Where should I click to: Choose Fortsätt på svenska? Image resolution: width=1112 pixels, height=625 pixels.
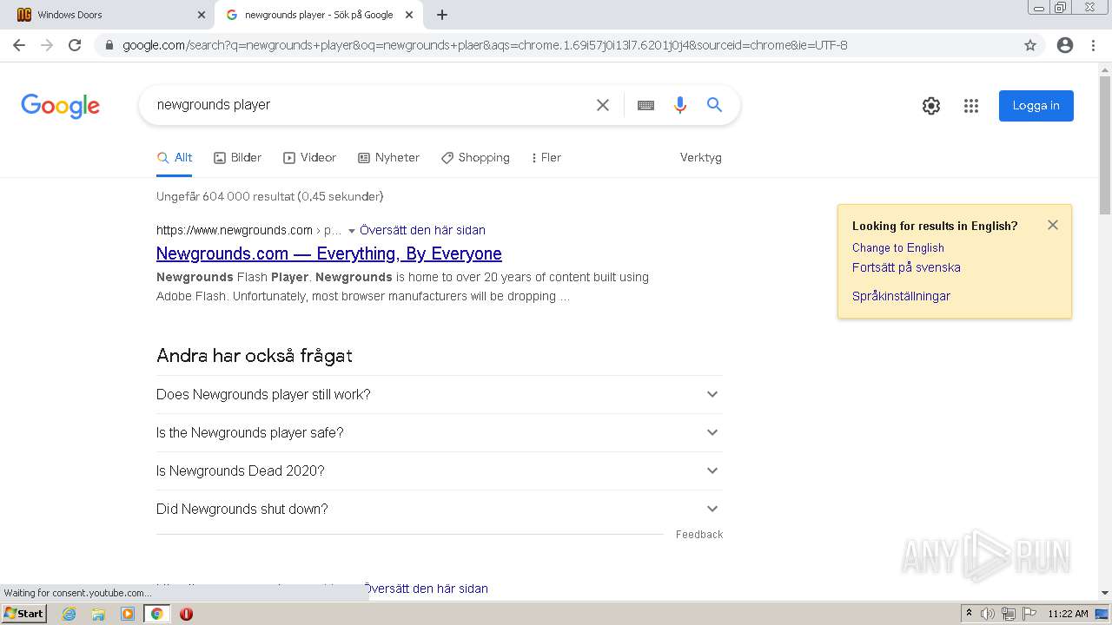pos(906,267)
